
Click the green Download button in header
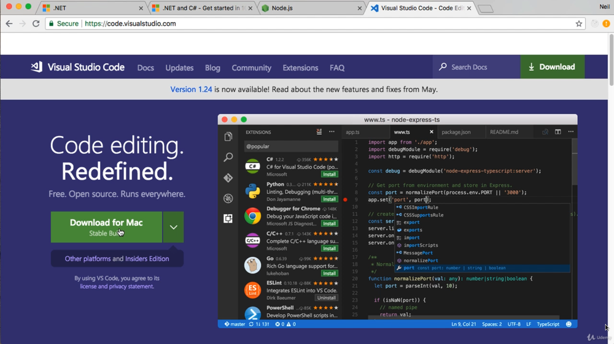click(x=553, y=67)
